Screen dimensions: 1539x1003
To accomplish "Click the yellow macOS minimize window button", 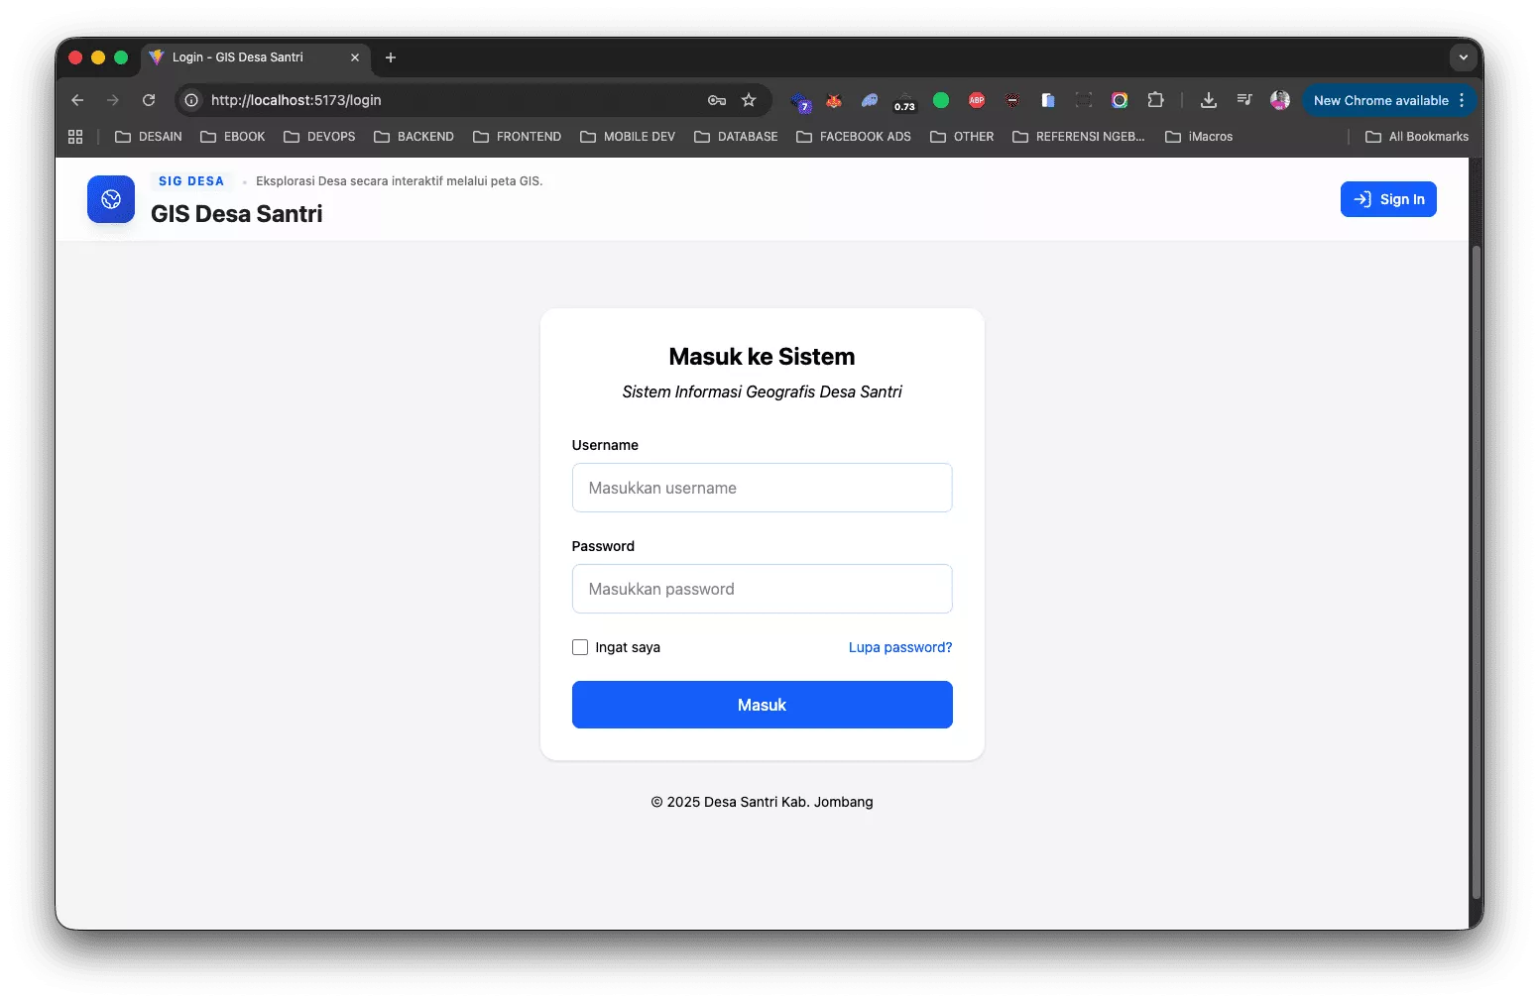I will [98, 57].
